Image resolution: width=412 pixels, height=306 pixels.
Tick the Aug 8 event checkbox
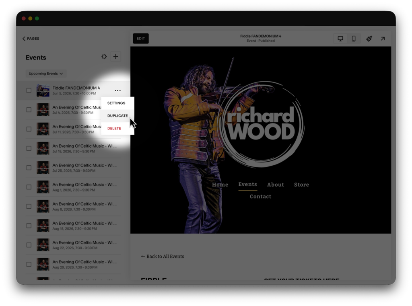pyautogui.click(x=29, y=206)
